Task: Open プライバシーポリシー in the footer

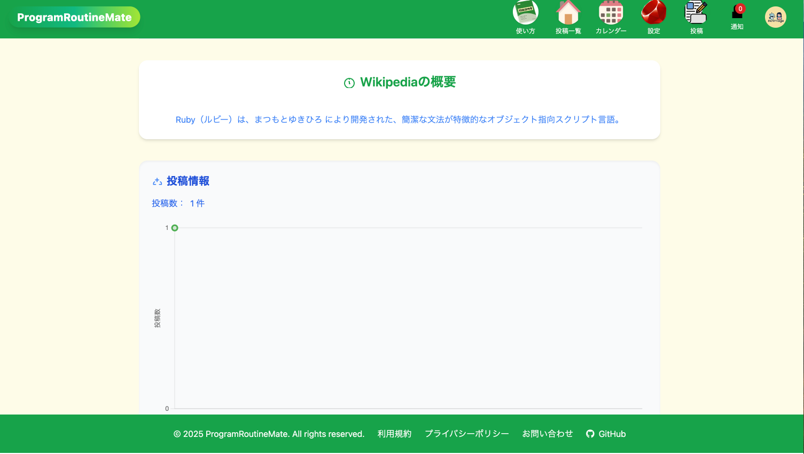Action: tap(467, 434)
